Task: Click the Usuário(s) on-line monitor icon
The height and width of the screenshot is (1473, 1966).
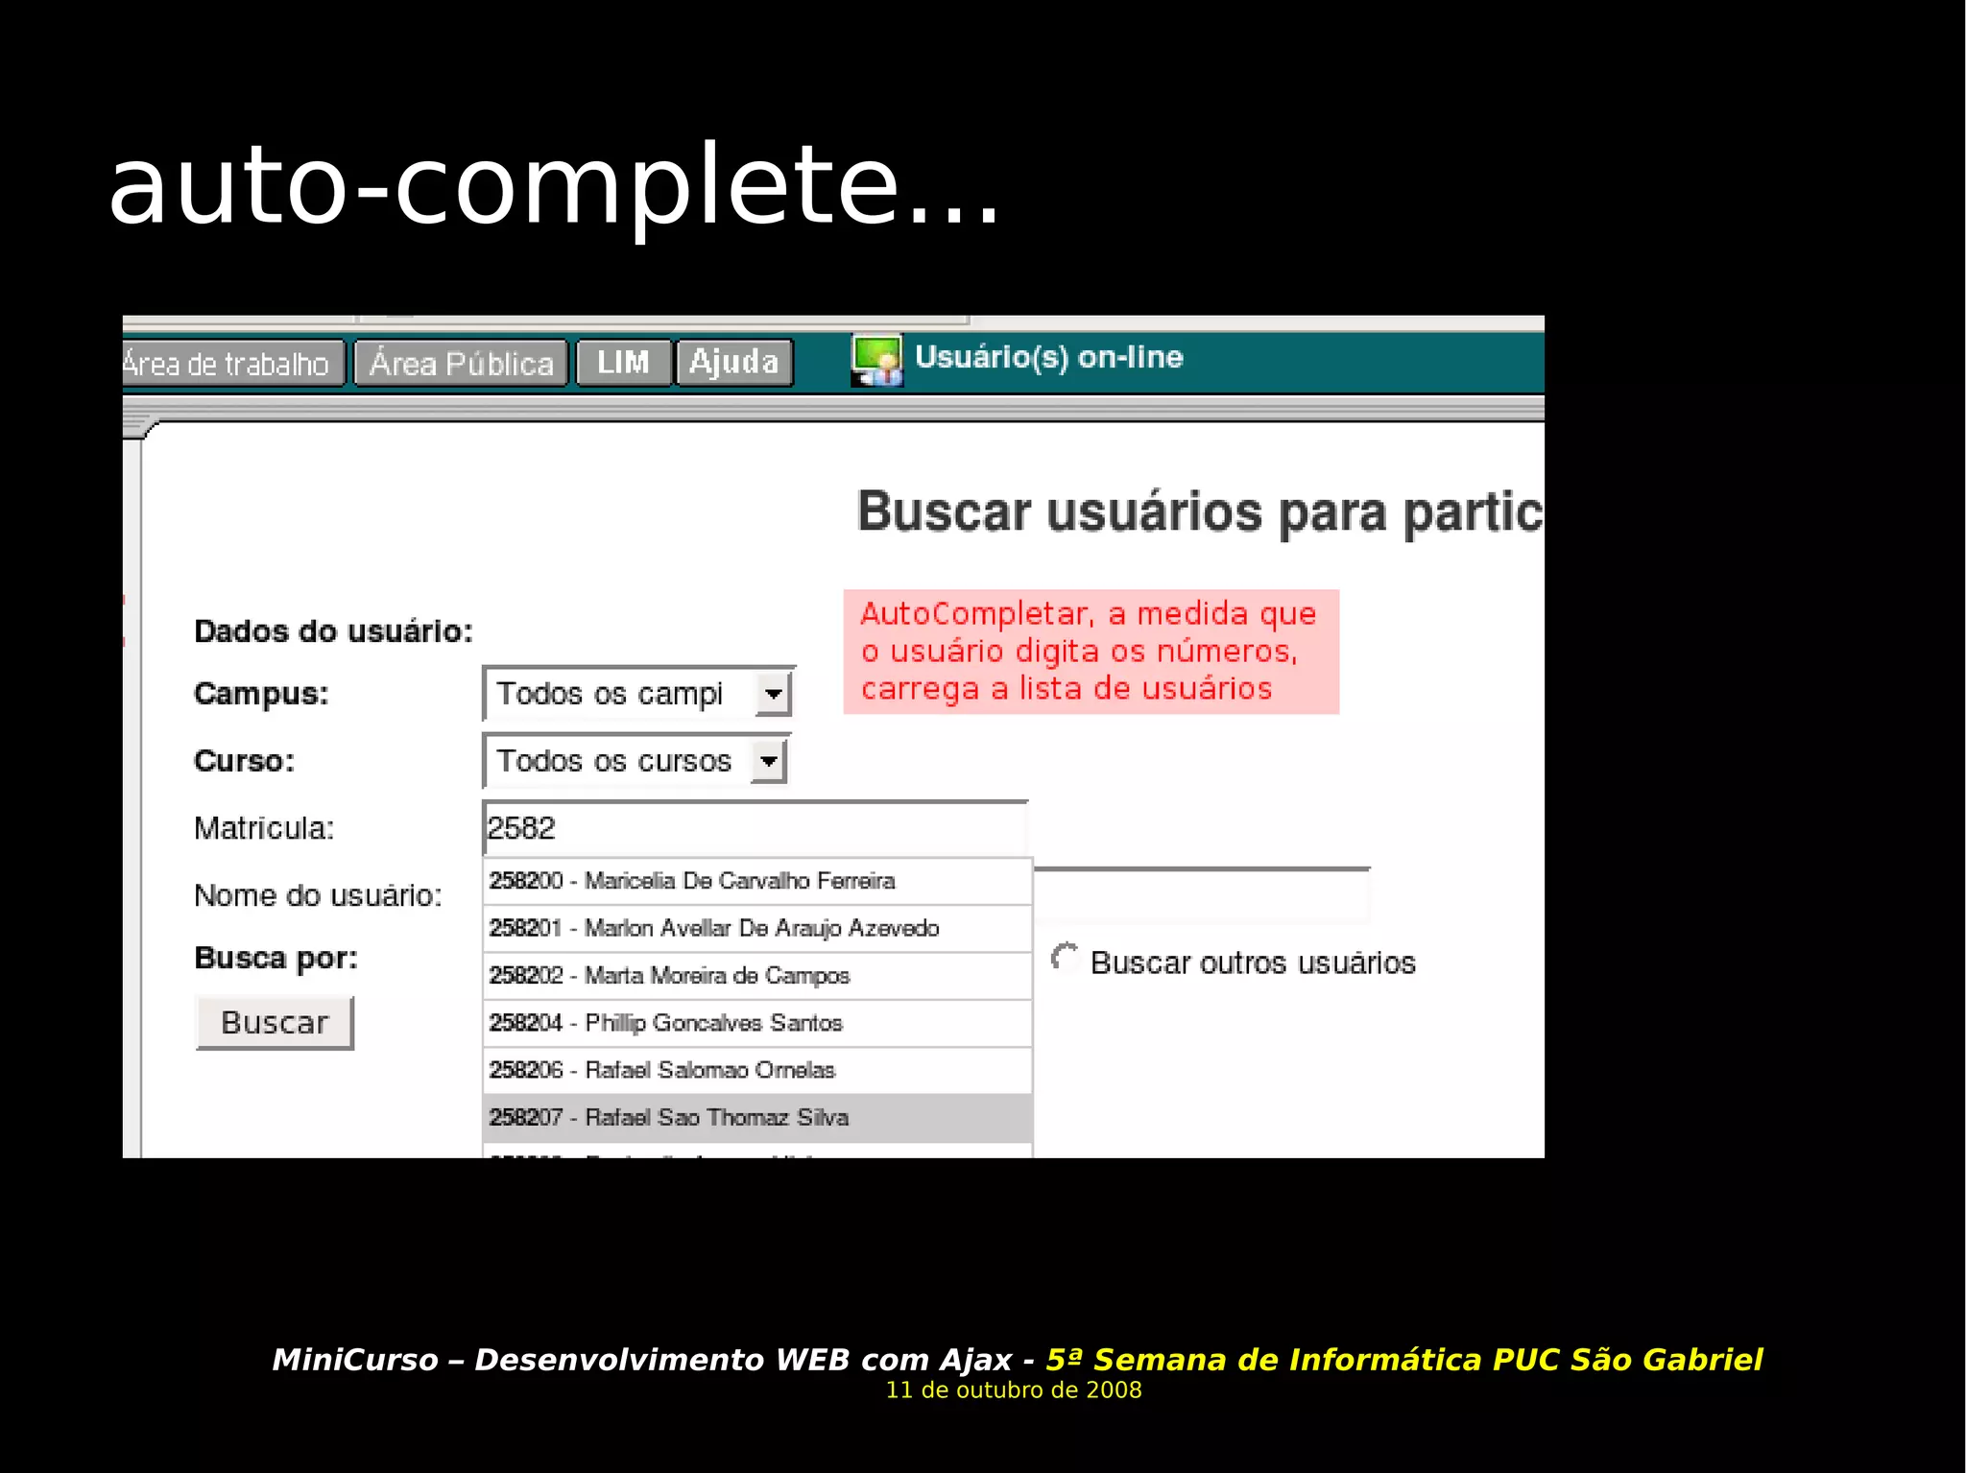Action: coord(876,361)
